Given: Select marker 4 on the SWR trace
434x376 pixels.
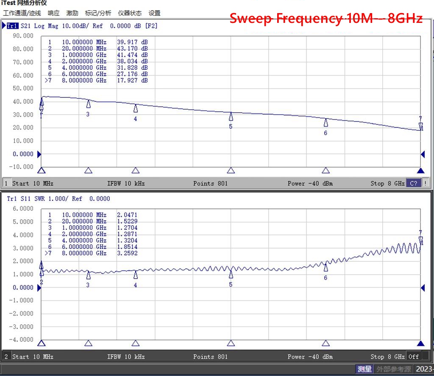Looking at the screenshot, I should (136, 275).
